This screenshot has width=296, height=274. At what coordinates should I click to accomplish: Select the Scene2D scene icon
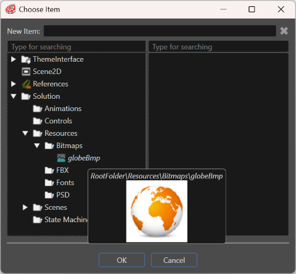pyautogui.click(x=26, y=72)
